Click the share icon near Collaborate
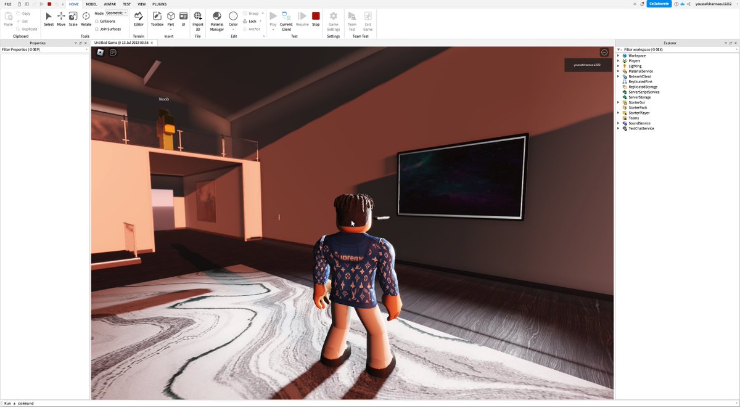The image size is (740, 416). [x=688, y=4]
